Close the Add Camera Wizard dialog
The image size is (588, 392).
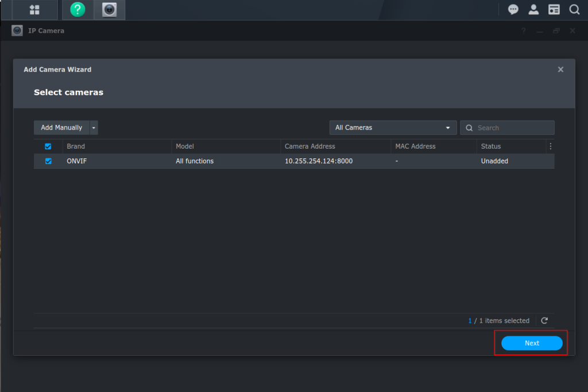click(560, 69)
